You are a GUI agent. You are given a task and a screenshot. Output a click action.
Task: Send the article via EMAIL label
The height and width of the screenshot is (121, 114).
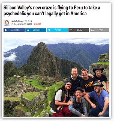click(79, 30)
